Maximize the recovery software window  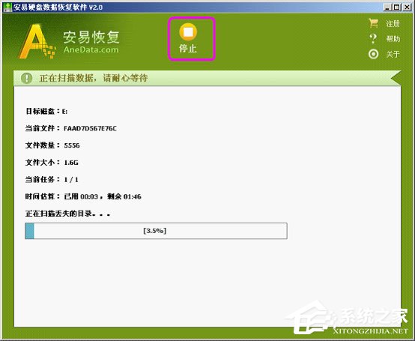tap(397, 7)
